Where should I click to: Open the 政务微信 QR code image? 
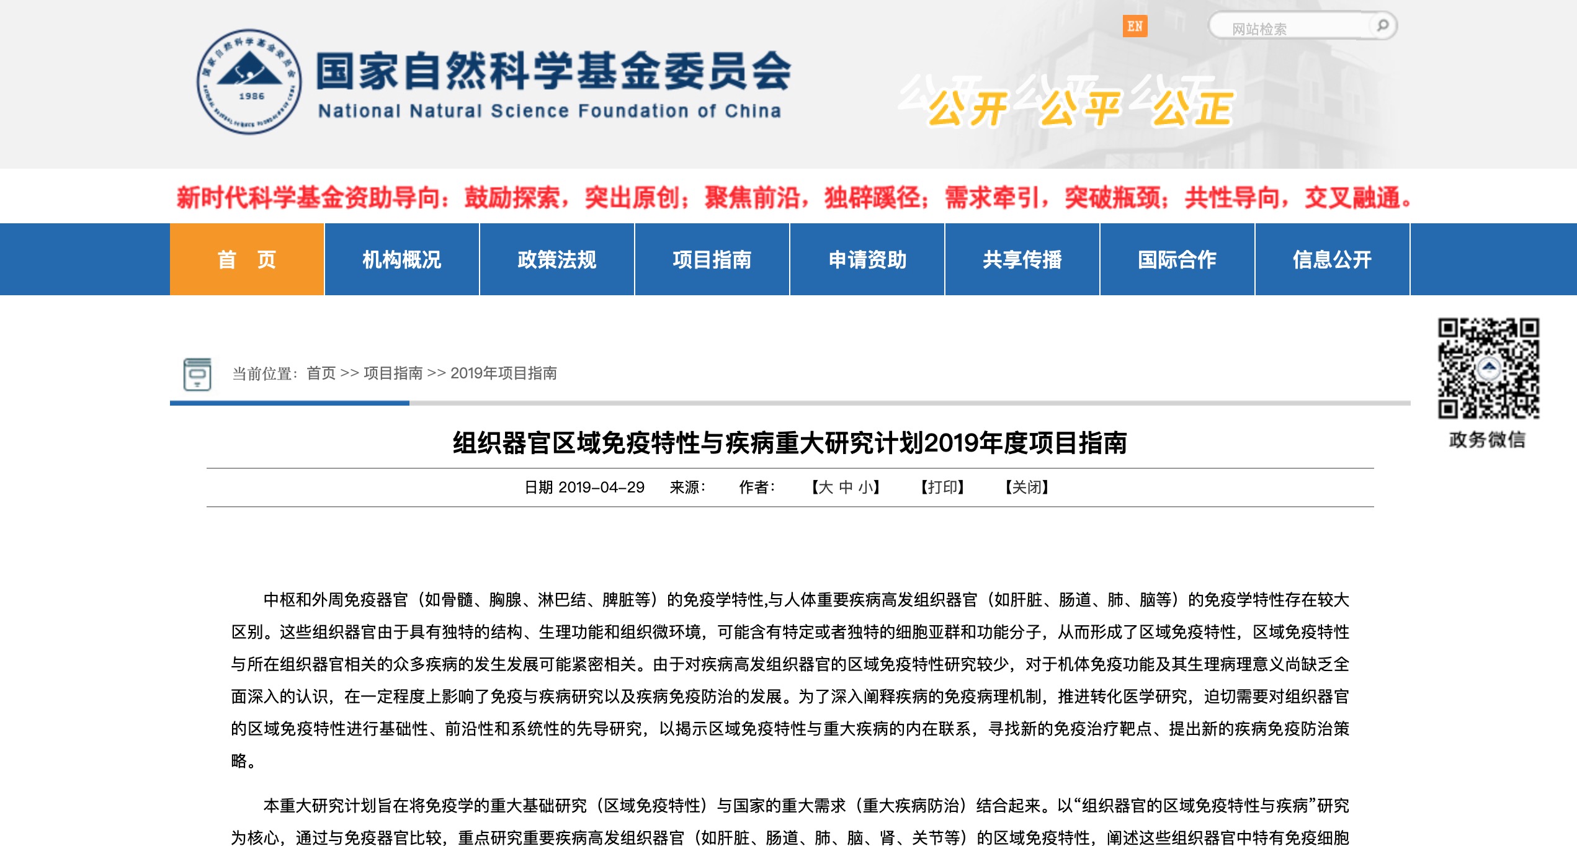coord(1488,368)
